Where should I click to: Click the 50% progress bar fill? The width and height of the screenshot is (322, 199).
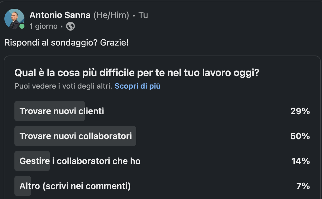(x=75, y=136)
